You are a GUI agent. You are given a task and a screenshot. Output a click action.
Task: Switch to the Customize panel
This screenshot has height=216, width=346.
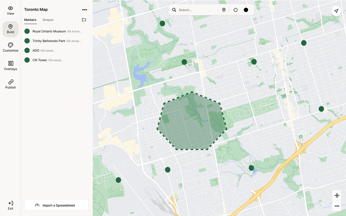coord(10,47)
